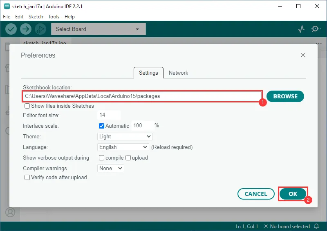Screen dimensions: 327x231
Task: Close the Preferences dialog with X
Action: 303,55
